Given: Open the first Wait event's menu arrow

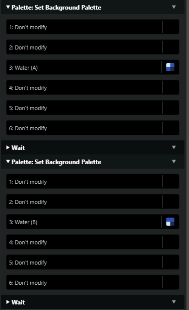Looking at the screenshot, I should pos(173,147).
